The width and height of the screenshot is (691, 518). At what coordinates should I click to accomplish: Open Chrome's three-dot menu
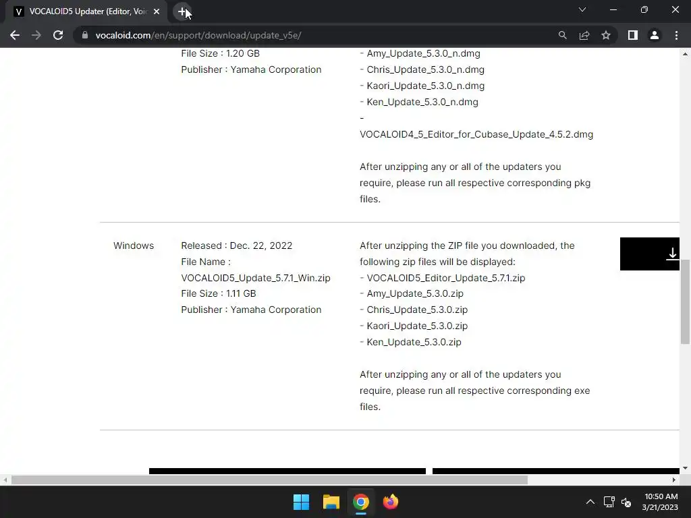676,35
